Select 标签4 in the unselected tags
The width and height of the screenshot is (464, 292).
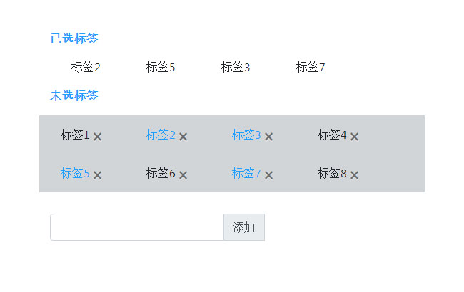click(332, 135)
